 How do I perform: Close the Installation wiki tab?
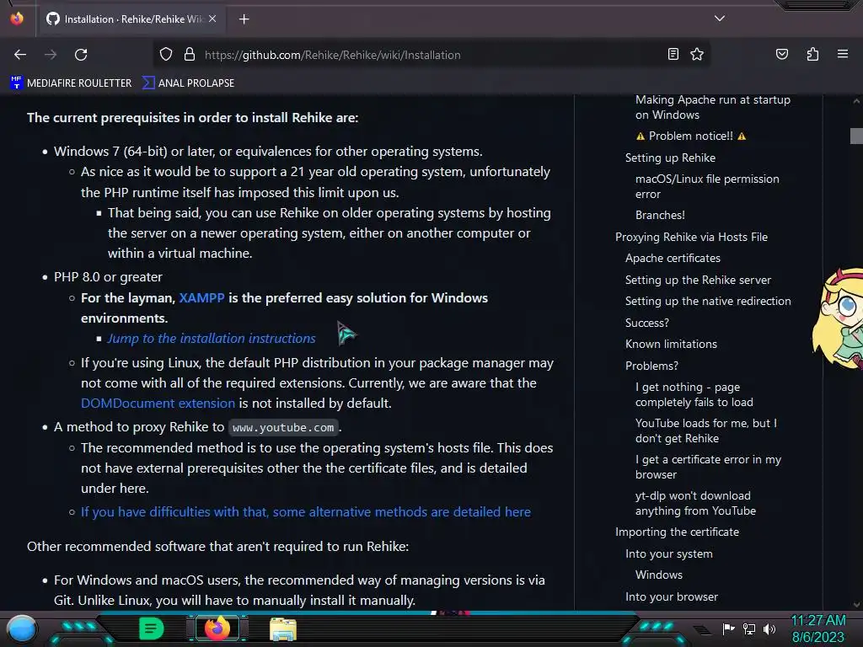click(x=212, y=19)
